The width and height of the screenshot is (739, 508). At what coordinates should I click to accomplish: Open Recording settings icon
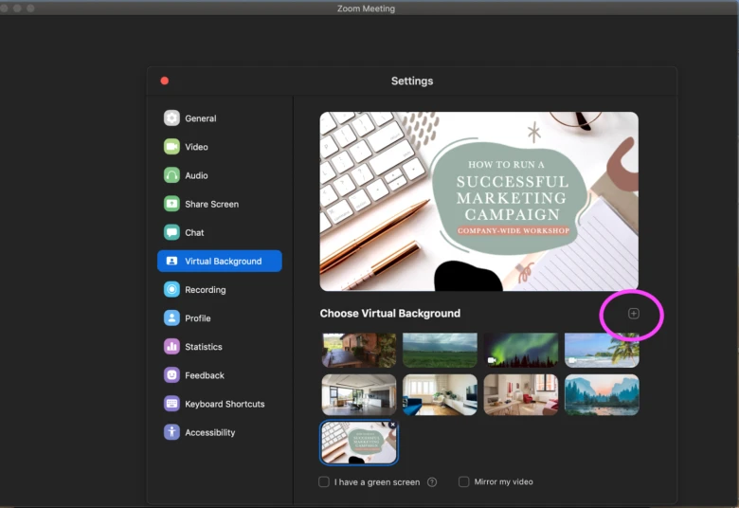[171, 290]
